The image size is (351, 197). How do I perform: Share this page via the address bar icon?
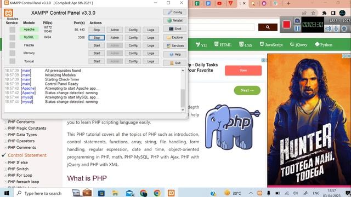coord(304,13)
